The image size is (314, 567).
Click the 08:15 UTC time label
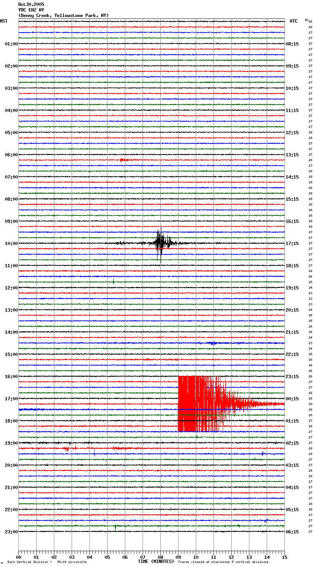tap(292, 44)
